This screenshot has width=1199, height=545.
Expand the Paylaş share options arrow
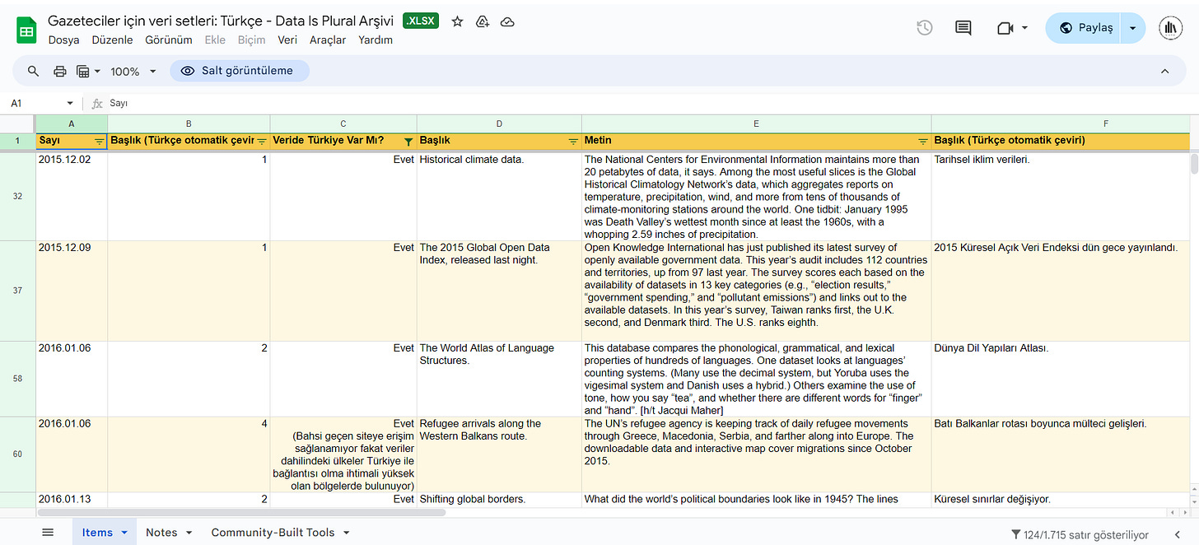point(1133,28)
